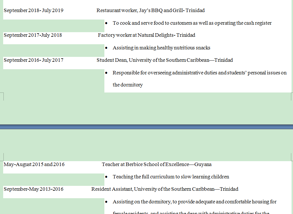
Task: Place cursor in 'Student Dean, University of the Southern Caribbean'
Action: 164,60
